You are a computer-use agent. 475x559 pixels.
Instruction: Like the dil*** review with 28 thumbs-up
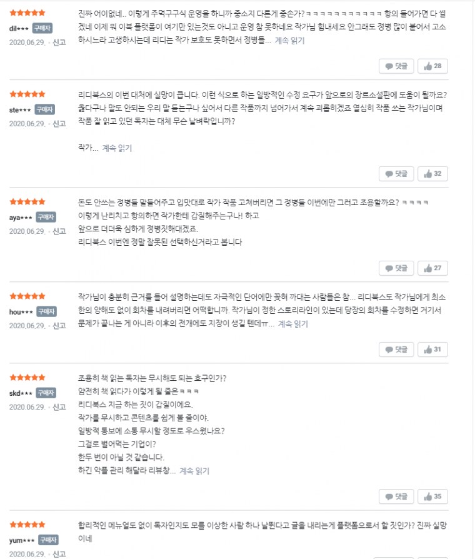tap(432, 66)
